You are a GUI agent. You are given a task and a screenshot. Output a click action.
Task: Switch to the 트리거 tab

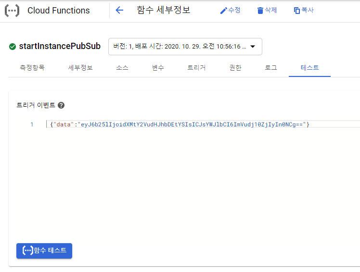[196, 68]
